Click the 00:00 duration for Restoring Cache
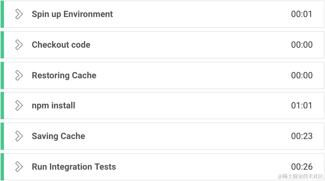This screenshot has width=325, height=181. point(302,75)
